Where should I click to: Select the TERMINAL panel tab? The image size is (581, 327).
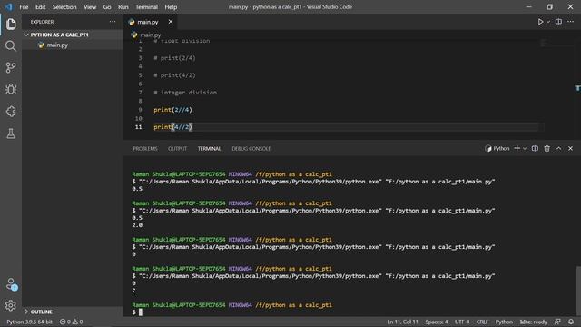pos(209,149)
